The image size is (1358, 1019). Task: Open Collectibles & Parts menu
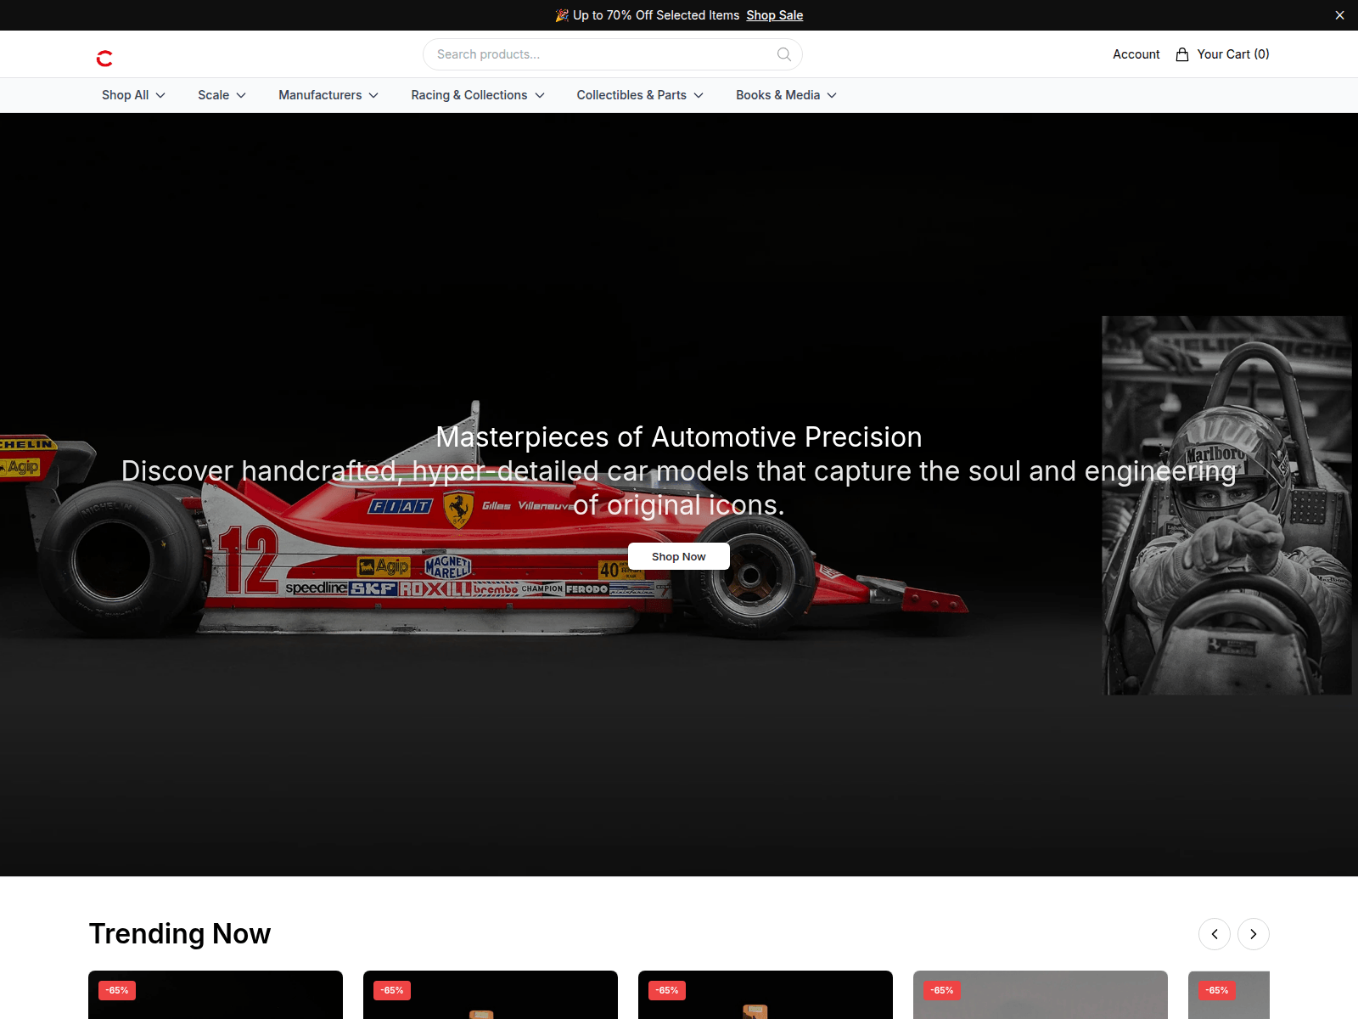(640, 95)
